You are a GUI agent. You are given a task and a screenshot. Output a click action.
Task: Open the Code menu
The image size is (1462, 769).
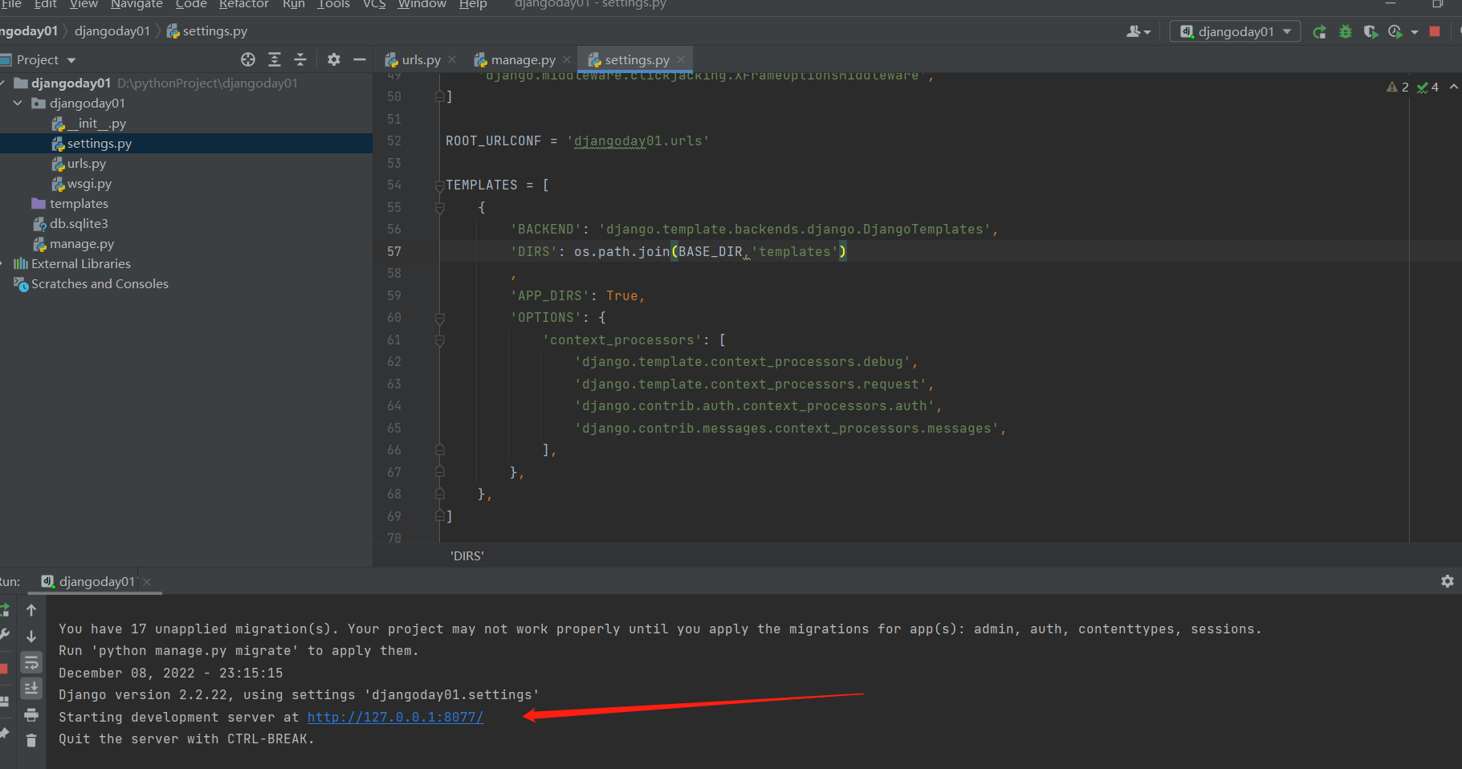click(191, 5)
